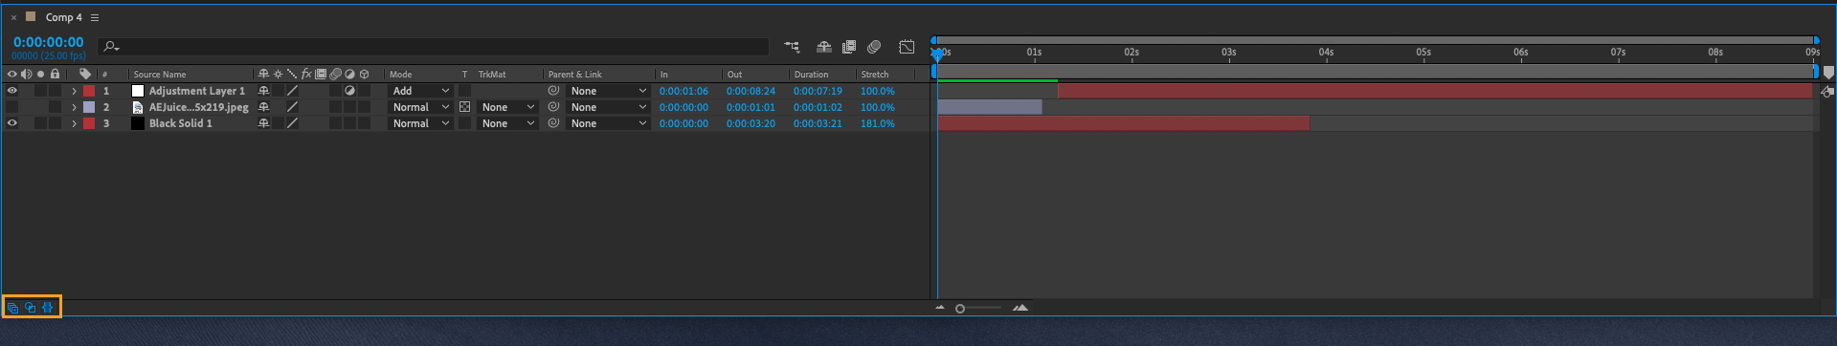Toggle shy switch on Black Solid 1
Viewport: 1837px width, 346px height.
tap(263, 123)
